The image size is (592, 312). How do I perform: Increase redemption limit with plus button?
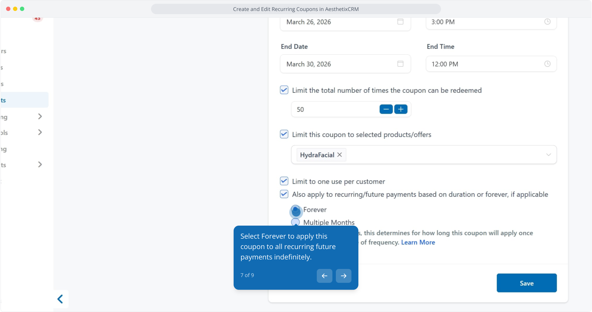click(401, 109)
